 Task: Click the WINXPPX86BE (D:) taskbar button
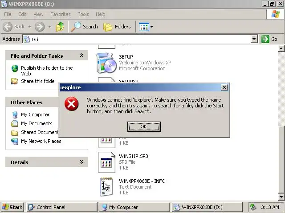[207, 207]
